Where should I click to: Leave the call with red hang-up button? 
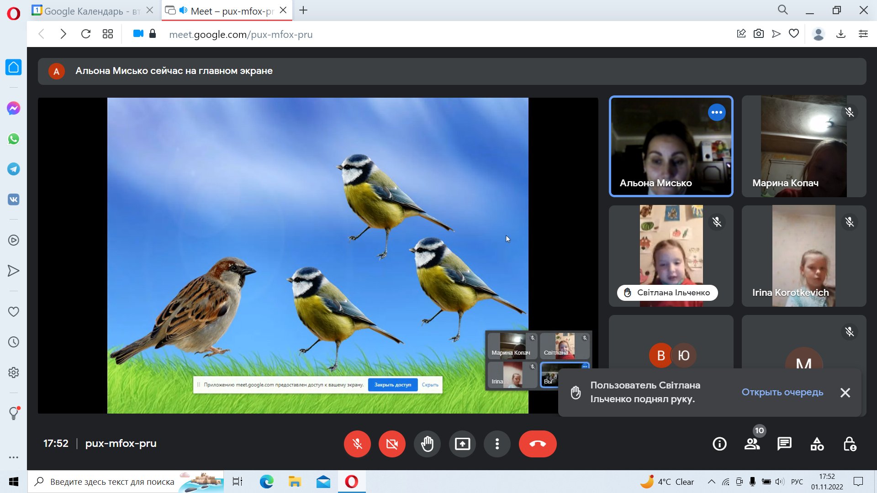point(538,444)
